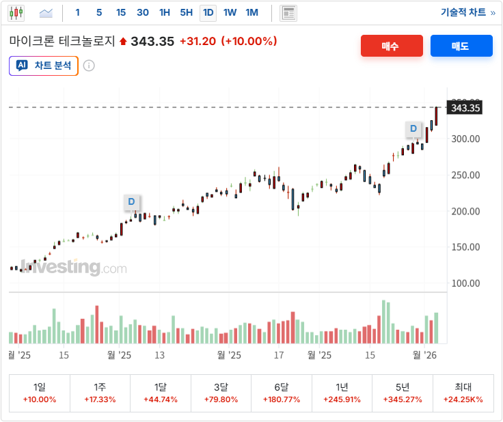The image size is (503, 422).
Task: Click the latest red candlestick at 343.35
Action: click(436, 116)
